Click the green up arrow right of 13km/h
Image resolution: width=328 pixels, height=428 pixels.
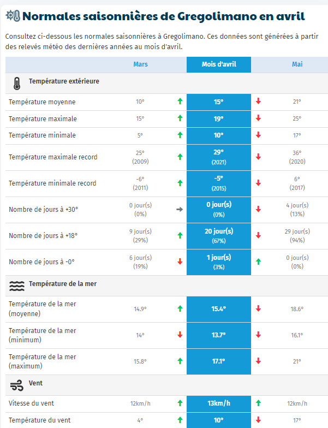pyautogui.click(x=258, y=403)
